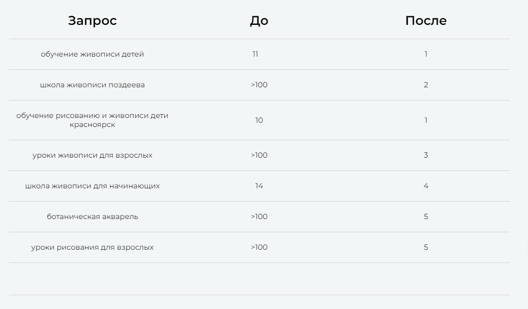Click '>100' in the 'школа живописи поздеева' row

pyautogui.click(x=259, y=85)
